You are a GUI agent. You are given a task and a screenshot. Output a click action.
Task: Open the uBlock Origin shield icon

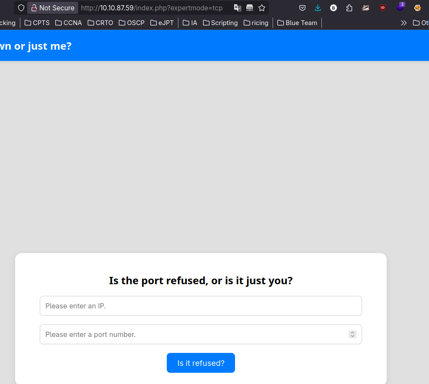383,8
